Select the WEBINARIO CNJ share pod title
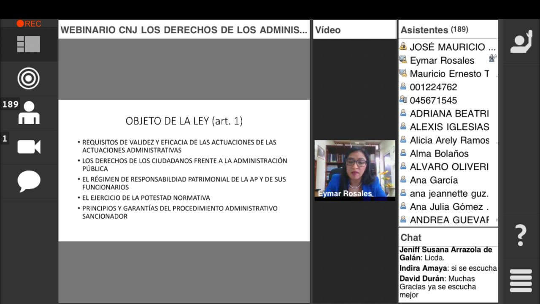This screenshot has width=540, height=304. 184,30
